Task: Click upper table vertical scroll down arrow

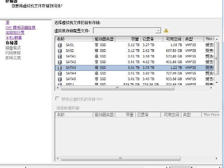Action: click(217, 82)
